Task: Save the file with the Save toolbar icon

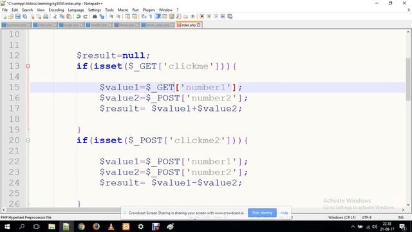Action: pyautogui.click(x=18, y=16)
